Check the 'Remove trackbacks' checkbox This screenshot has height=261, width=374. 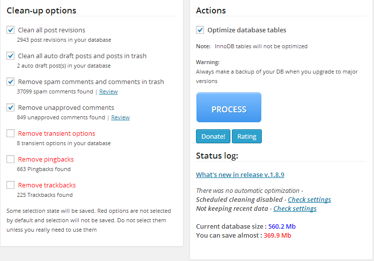pyautogui.click(x=10, y=185)
